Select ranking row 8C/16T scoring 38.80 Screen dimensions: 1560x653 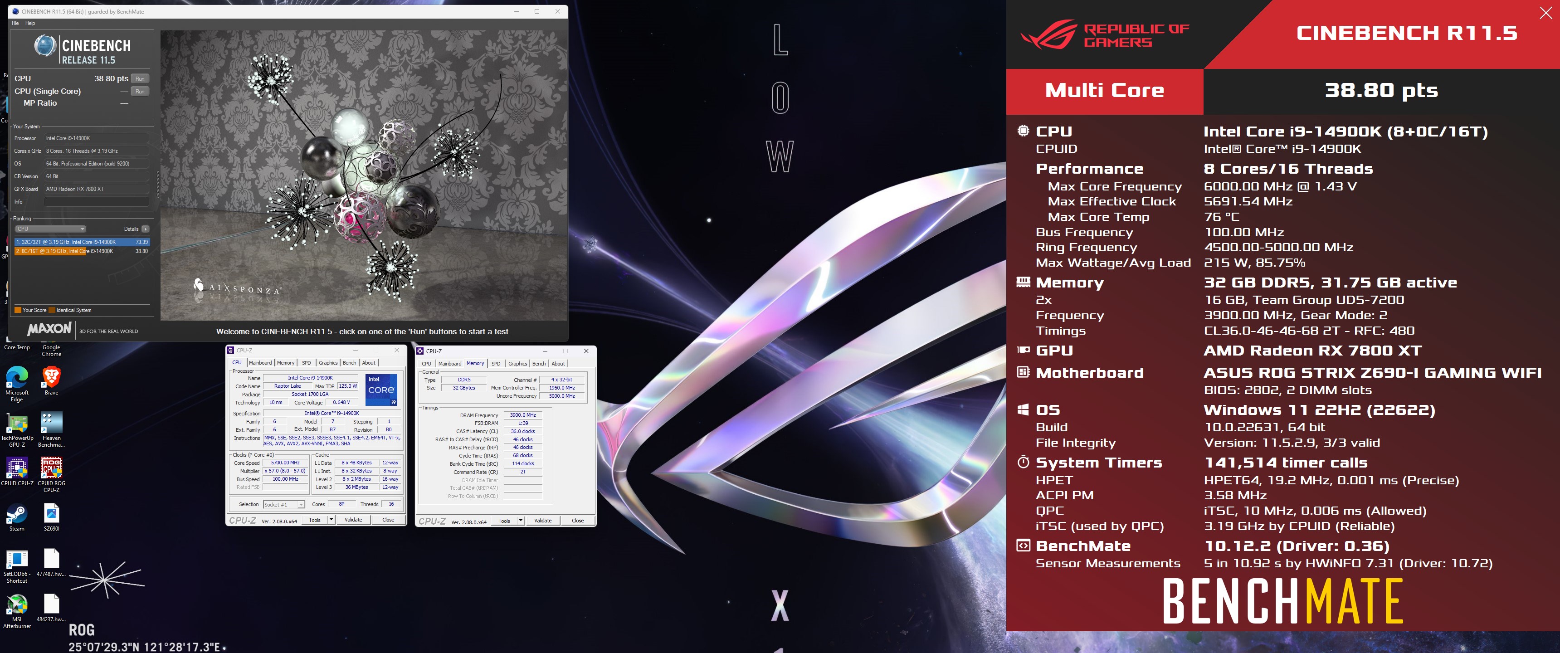click(82, 251)
